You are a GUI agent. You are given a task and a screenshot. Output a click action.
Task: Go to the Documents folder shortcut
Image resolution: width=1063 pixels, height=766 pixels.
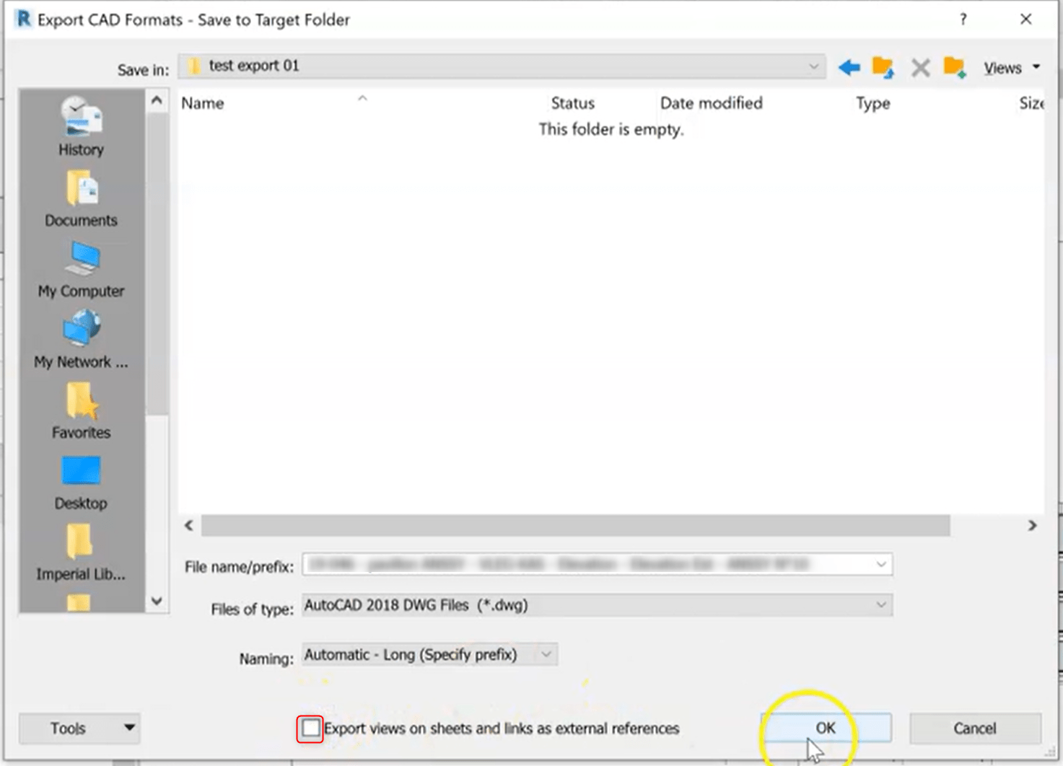click(81, 199)
